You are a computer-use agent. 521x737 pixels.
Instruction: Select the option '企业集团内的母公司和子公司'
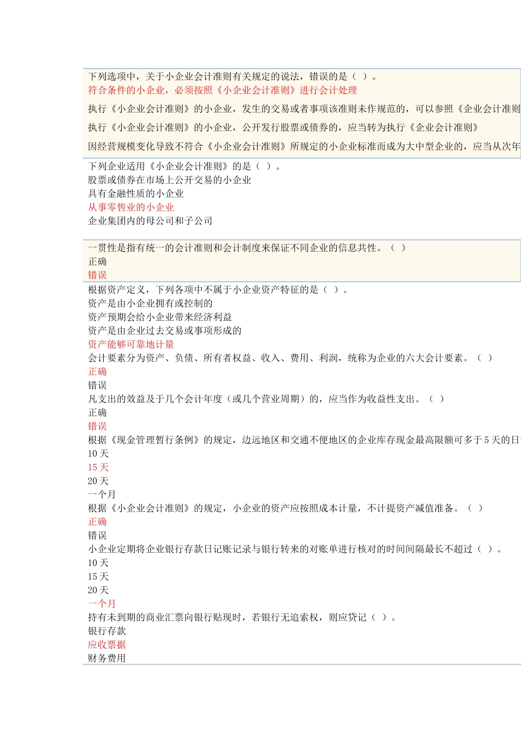point(150,221)
